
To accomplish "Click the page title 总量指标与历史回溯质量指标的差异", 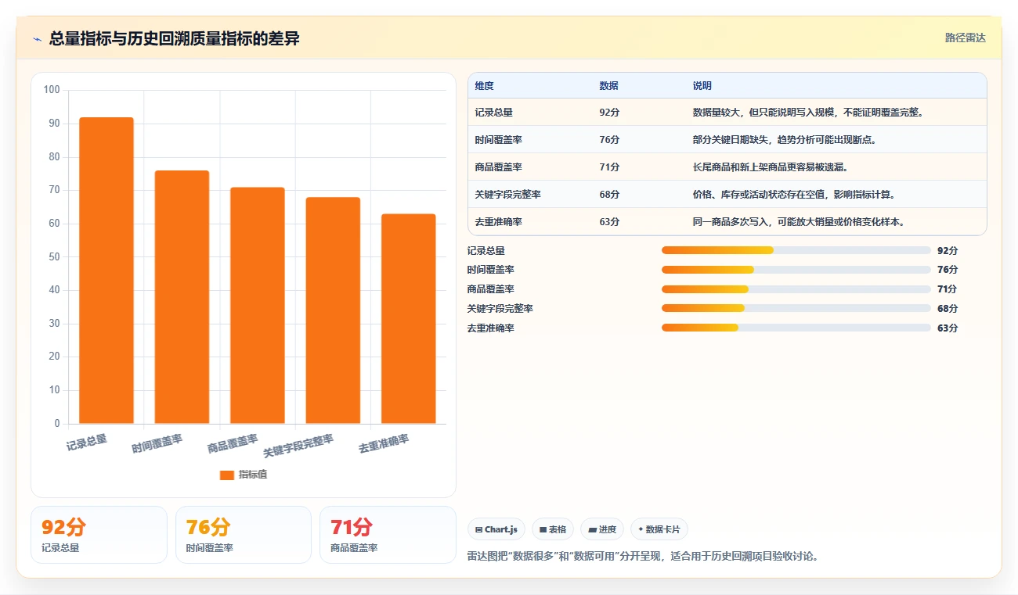I will coord(175,39).
